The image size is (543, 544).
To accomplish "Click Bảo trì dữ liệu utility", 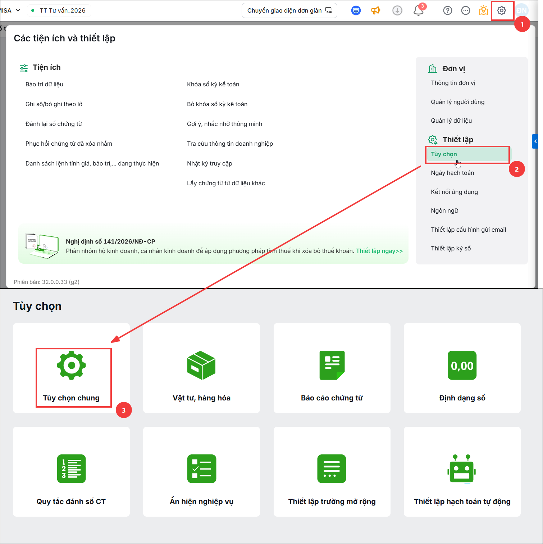I will pyautogui.click(x=44, y=84).
